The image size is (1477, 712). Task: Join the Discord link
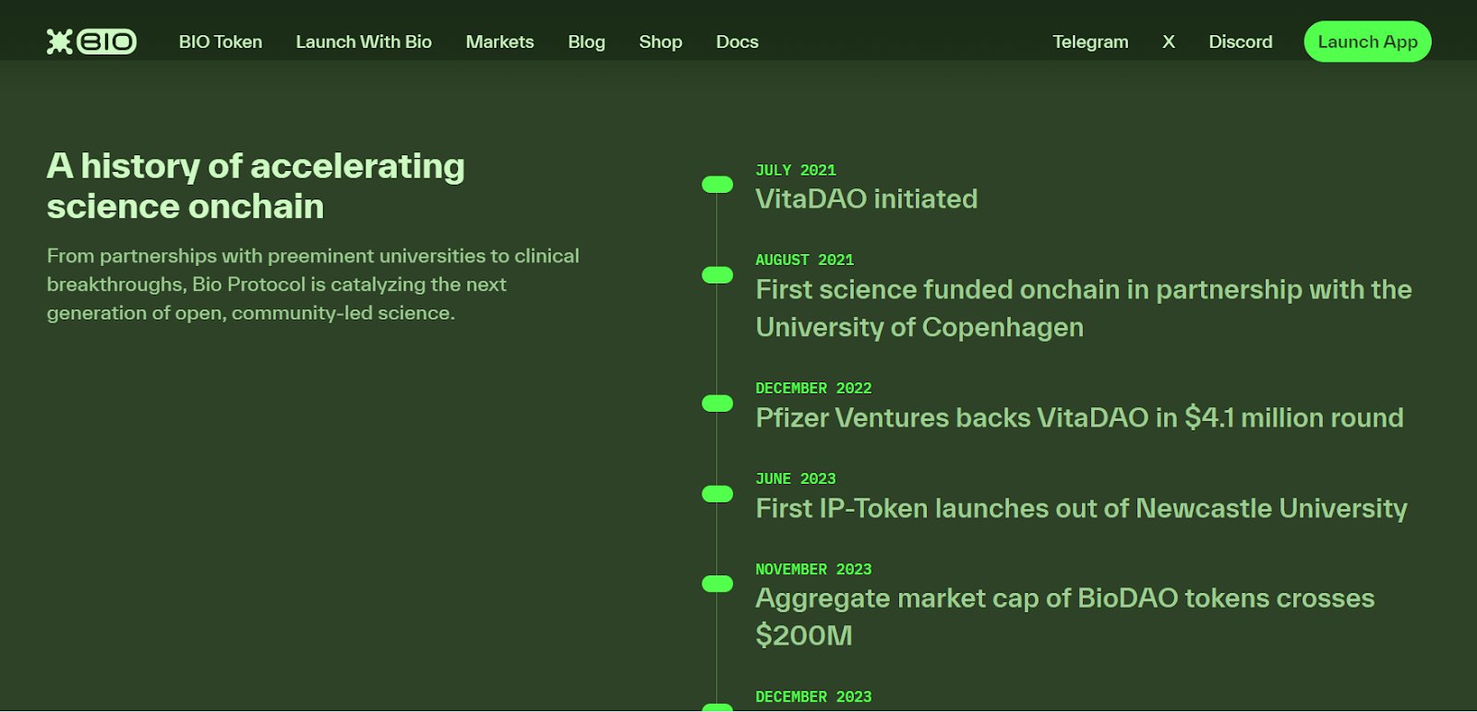click(x=1240, y=42)
